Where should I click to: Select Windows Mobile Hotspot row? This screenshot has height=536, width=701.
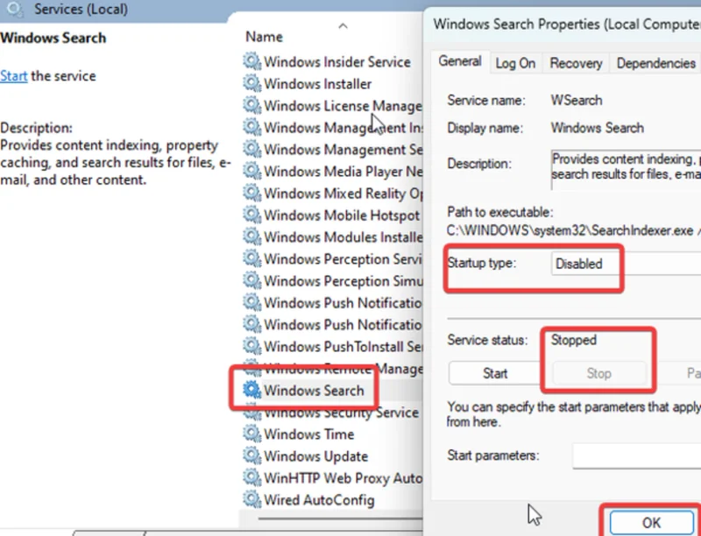coord(333,215)
